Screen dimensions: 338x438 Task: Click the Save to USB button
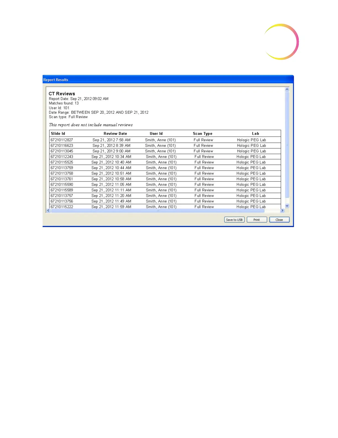(234, 220)
